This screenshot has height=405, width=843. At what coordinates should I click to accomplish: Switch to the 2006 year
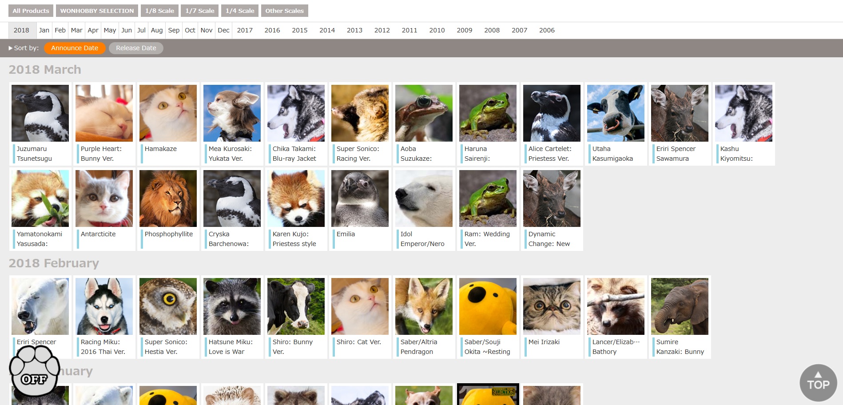point(547,30)
